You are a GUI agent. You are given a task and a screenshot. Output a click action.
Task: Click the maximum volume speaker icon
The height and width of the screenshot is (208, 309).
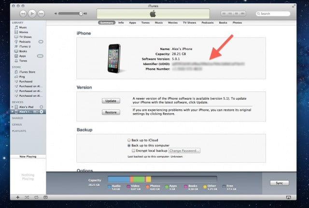click(85, 13)
